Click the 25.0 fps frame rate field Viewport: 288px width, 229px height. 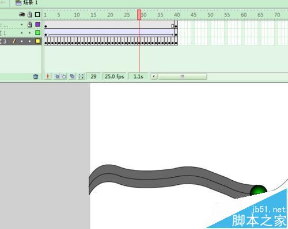click(x=114, y=76)
